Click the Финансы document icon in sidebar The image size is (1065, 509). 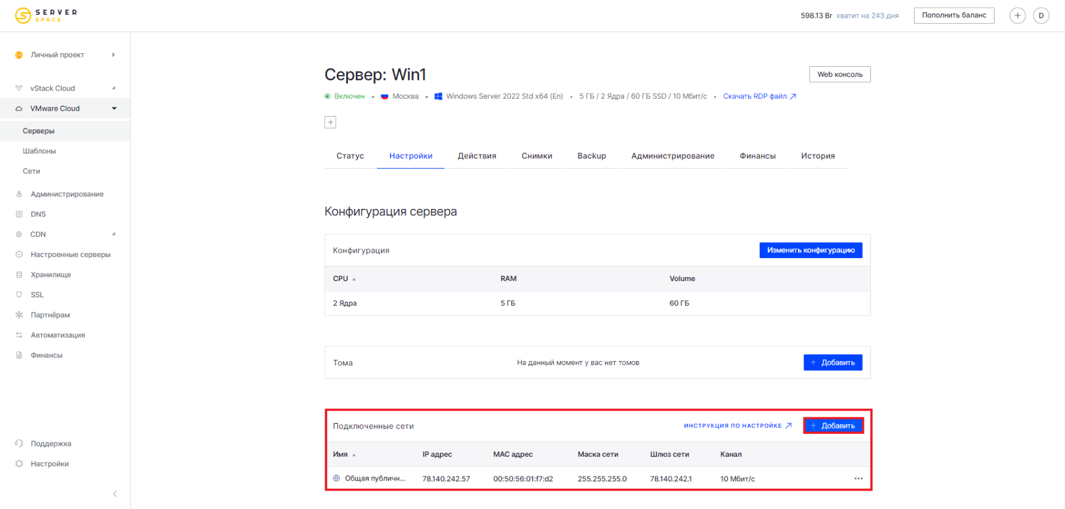coord(19,355)
